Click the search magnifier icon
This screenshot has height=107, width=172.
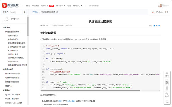click(24, 12)
